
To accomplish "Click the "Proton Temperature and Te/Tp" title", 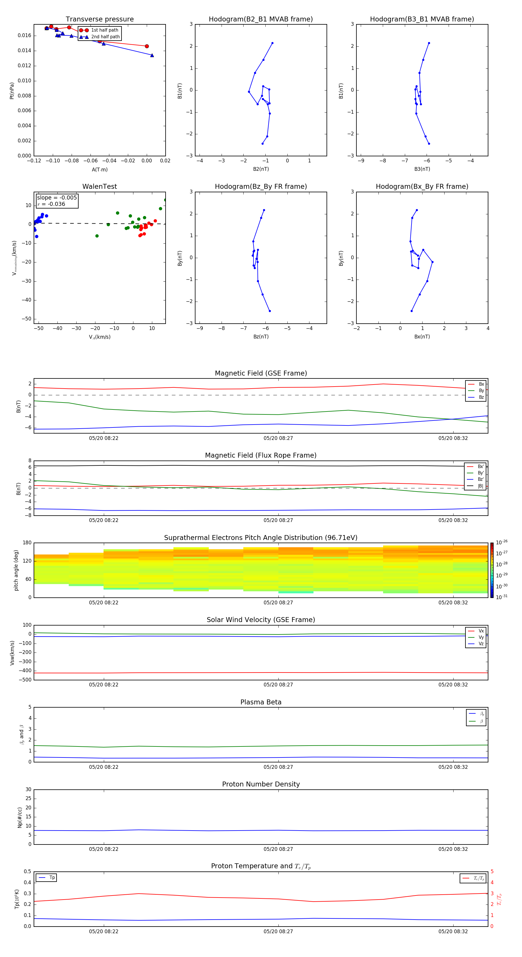I will tap(261, 866).
